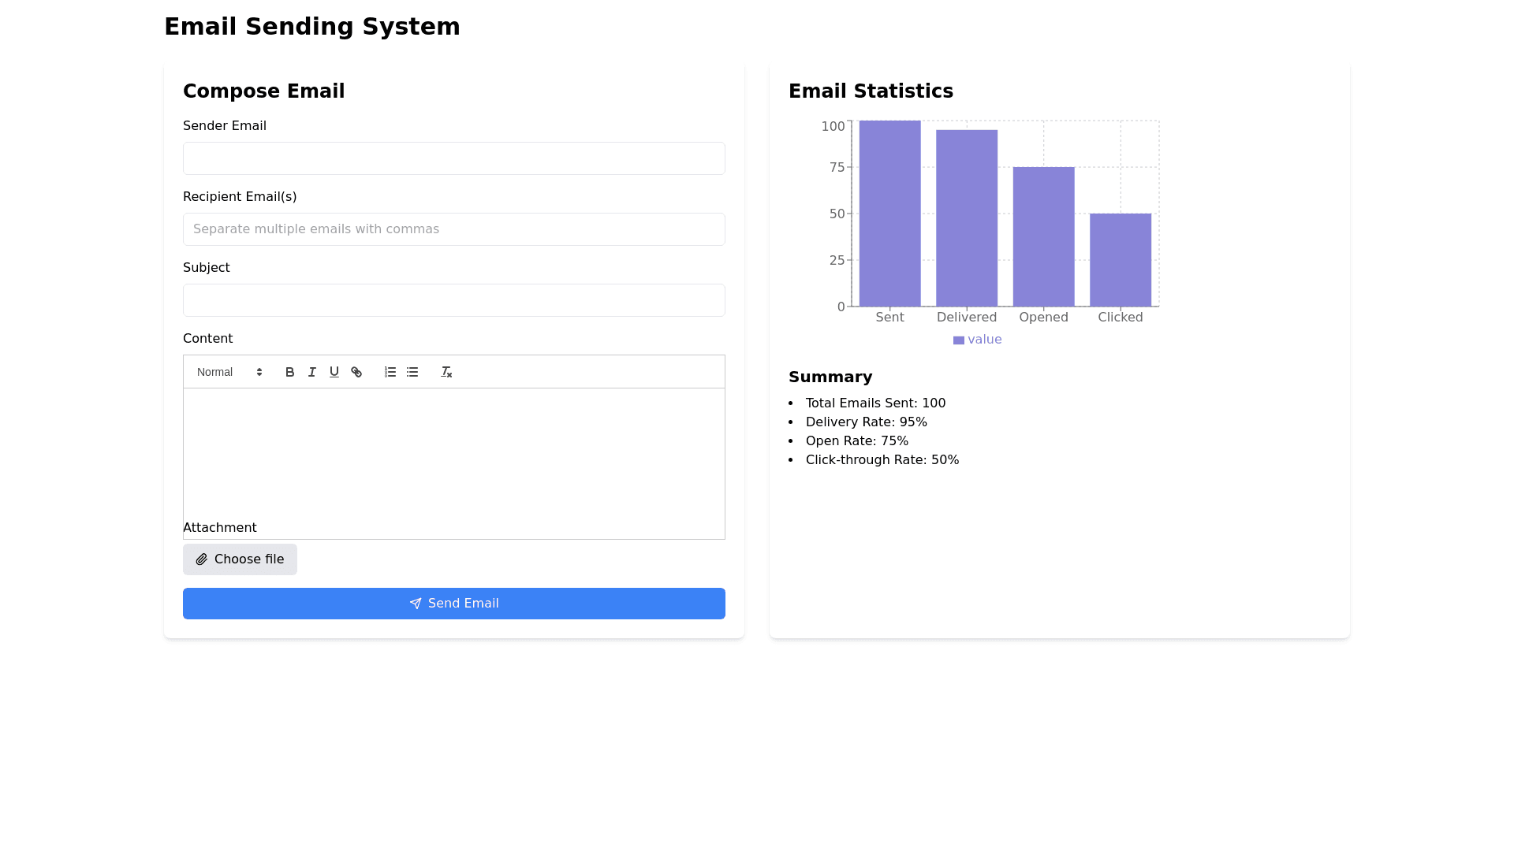Toggle the value legend color swatch
The width and height of the screenshot is (1514, 851).
pos(959,340)
